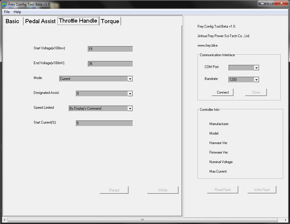Click the Connect button

[222, 92]
